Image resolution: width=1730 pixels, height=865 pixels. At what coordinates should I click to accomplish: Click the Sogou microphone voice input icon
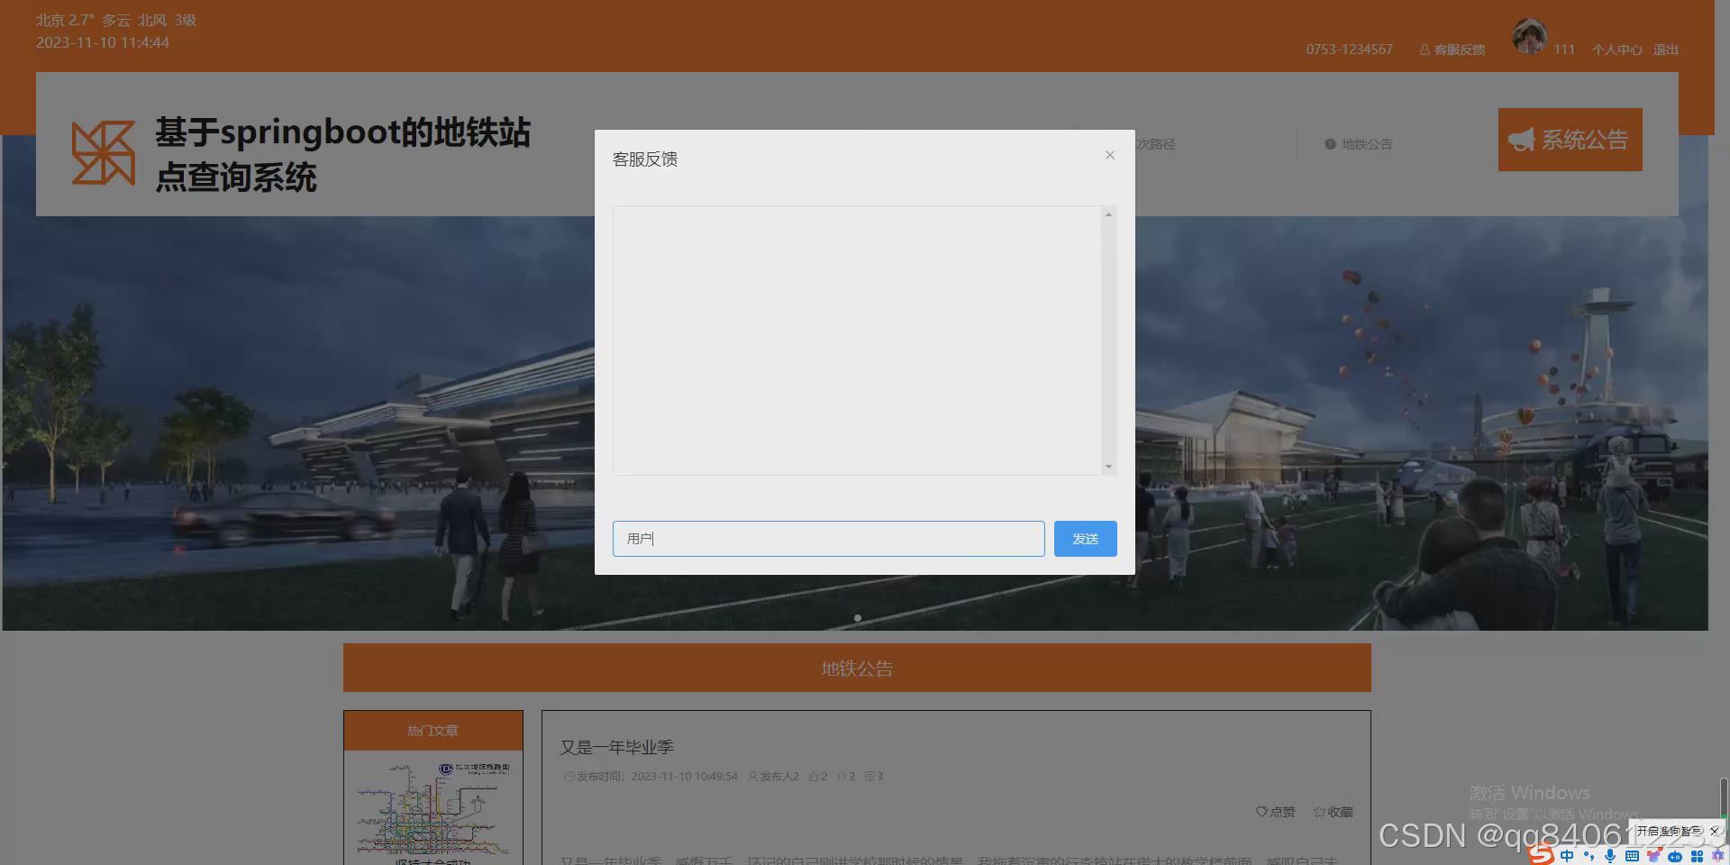[1610, 856]
